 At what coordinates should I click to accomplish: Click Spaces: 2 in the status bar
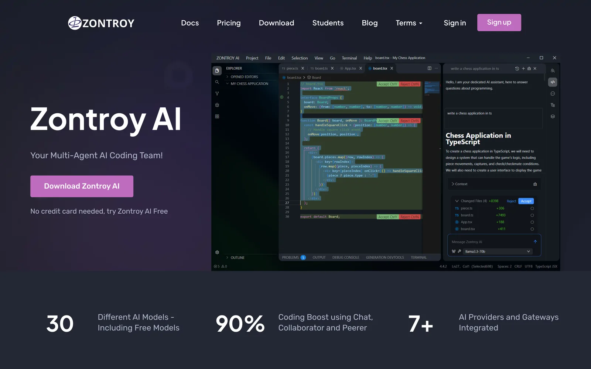(505, 266)
